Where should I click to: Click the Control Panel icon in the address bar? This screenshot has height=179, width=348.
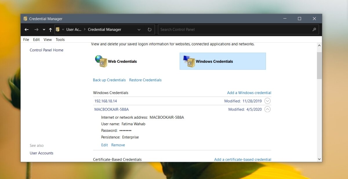[57, 29]
